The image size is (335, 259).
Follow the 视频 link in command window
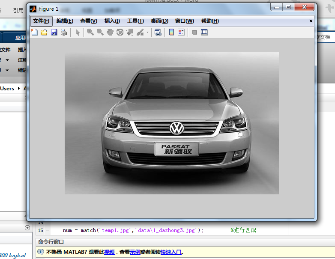pos(109,252)
